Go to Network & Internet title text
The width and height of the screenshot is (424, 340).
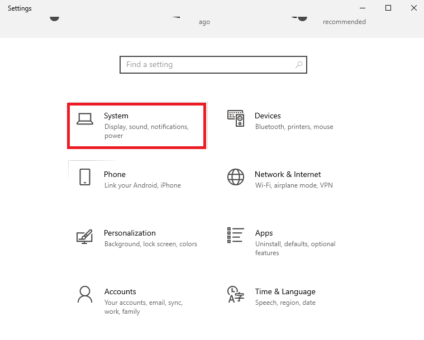click(x=288, y=174)
